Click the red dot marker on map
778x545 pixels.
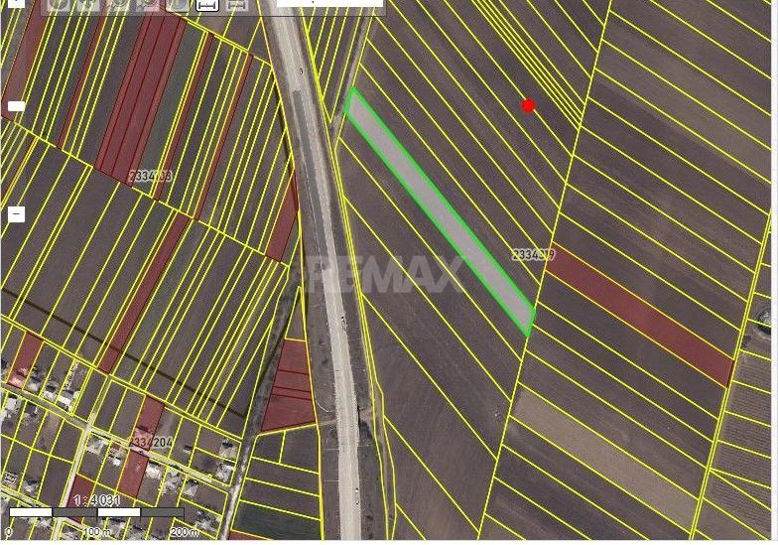528,105
